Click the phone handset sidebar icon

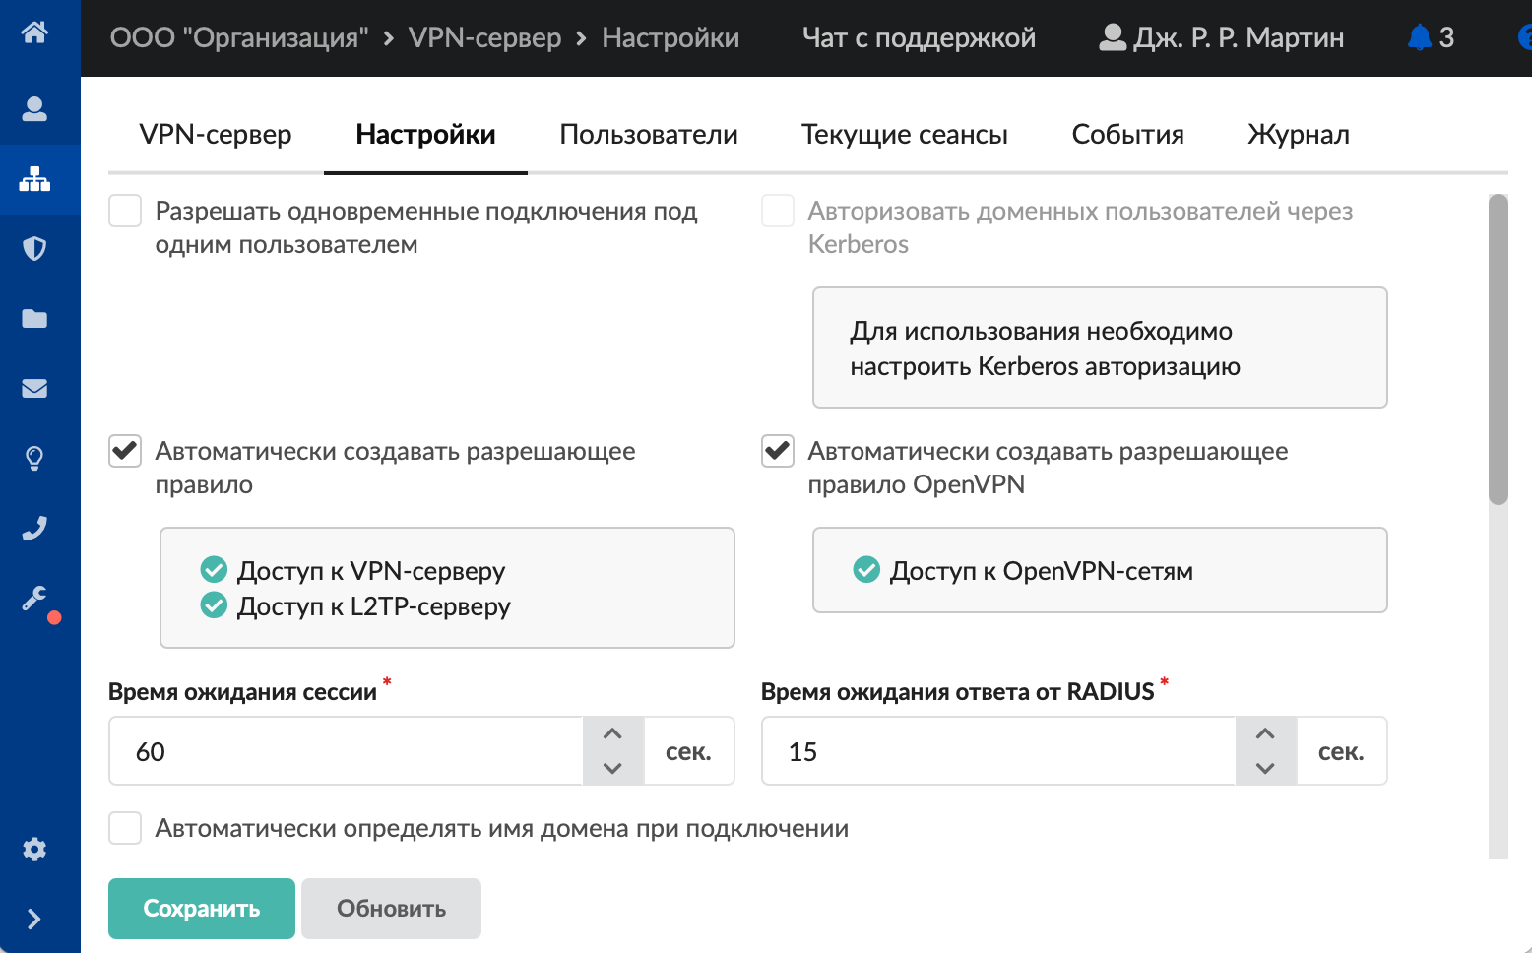[x=34, y=528]
